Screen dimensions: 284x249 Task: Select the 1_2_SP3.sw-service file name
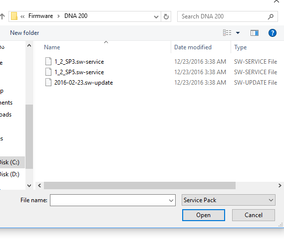click(79, 62)
